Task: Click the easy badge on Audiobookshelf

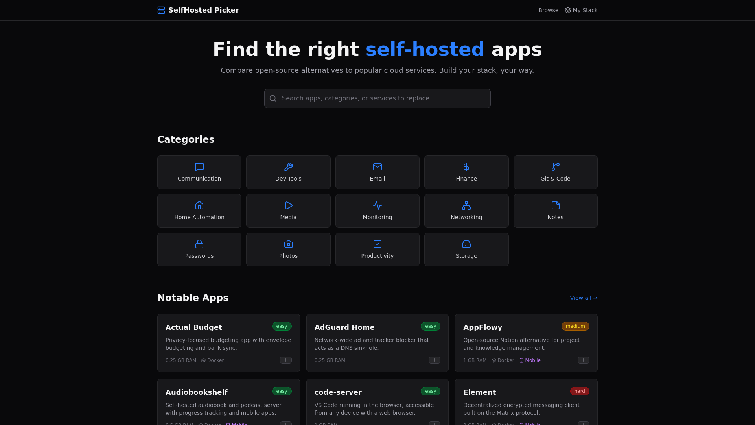Action: click(x=282, y=391)
